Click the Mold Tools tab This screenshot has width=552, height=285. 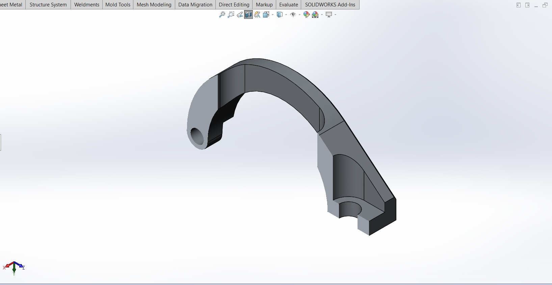click(x=118, y=5)
